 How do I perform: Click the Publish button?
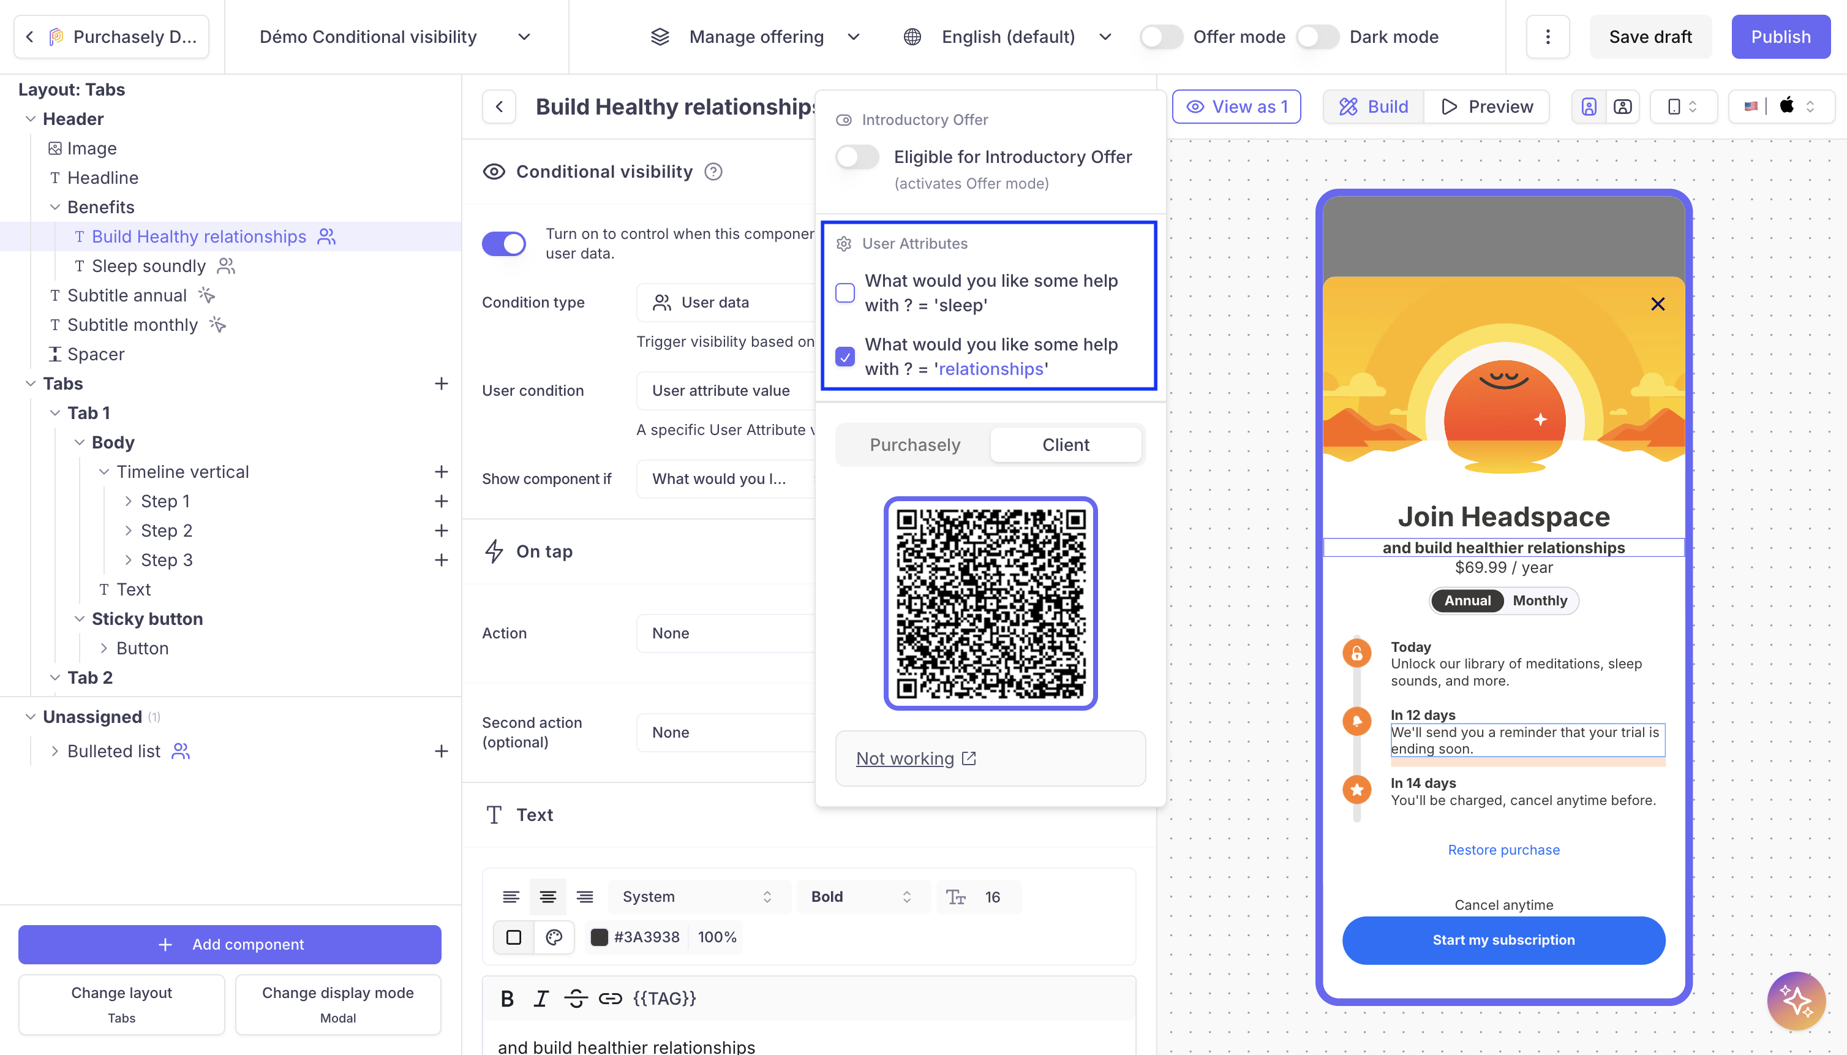(x=1780, y=37)
